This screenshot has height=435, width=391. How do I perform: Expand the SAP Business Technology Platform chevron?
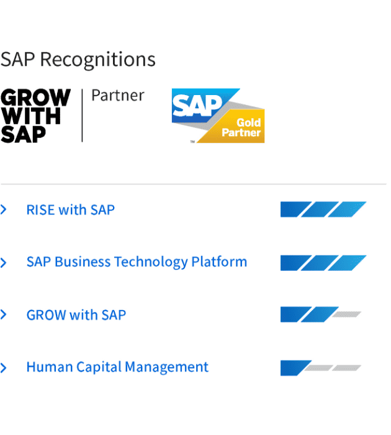[4, 263]
